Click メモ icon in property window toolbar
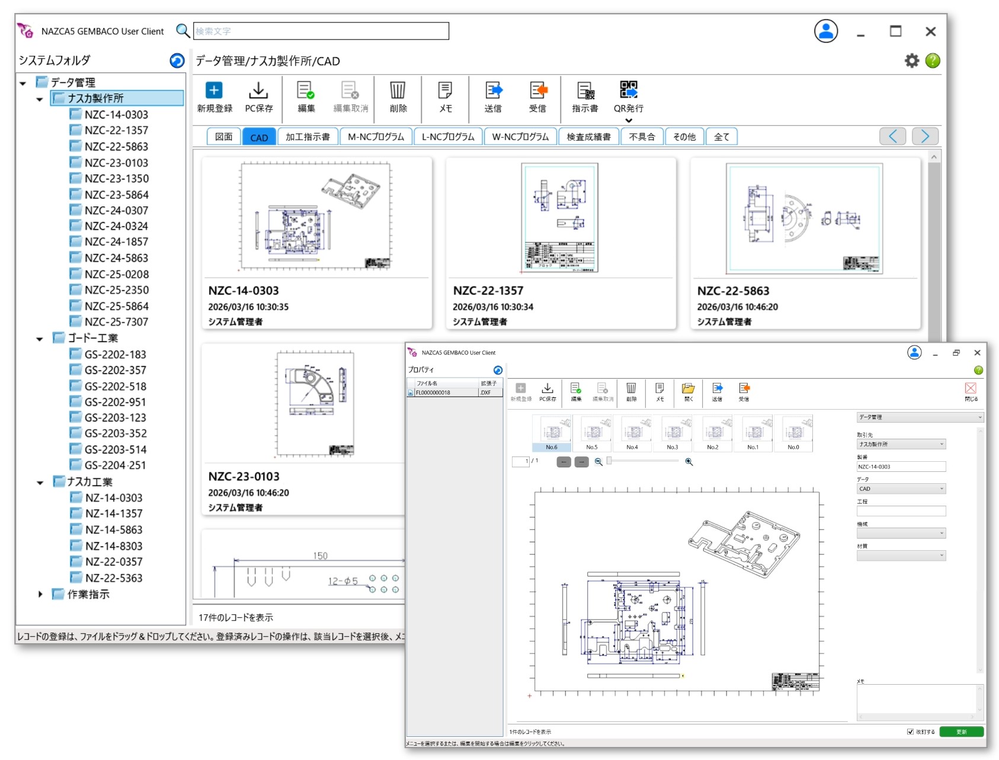Viewport: 999px width, 760px height. click(659, 388)
